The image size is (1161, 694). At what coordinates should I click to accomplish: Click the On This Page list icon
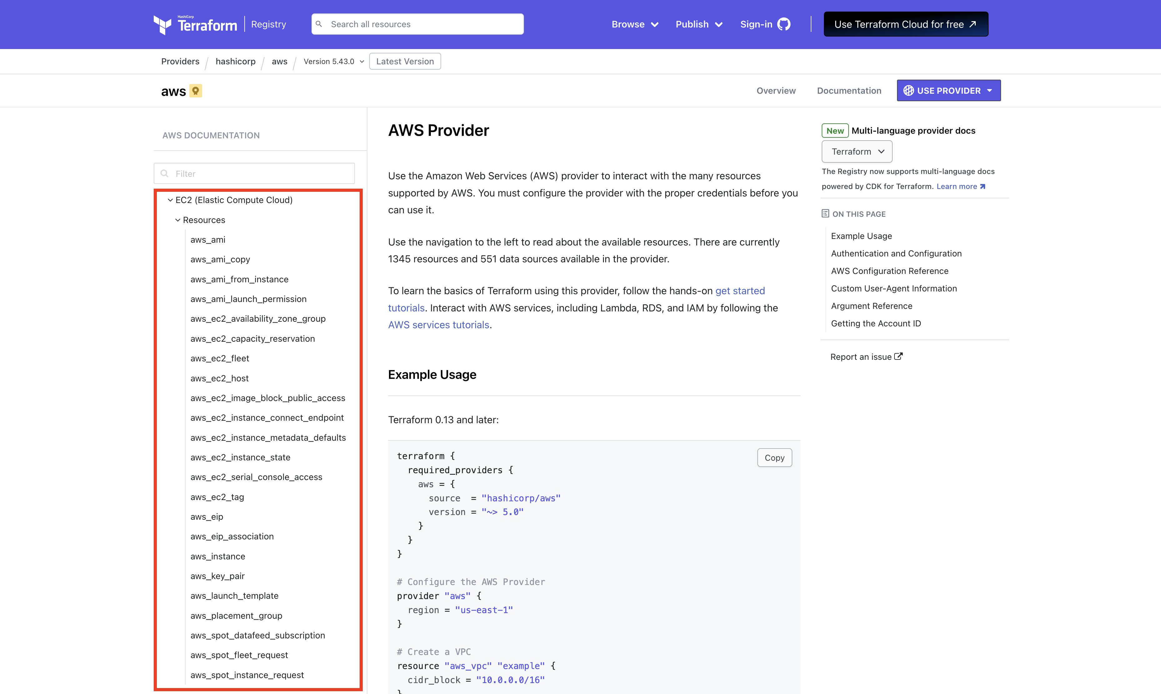coord(825,214)
